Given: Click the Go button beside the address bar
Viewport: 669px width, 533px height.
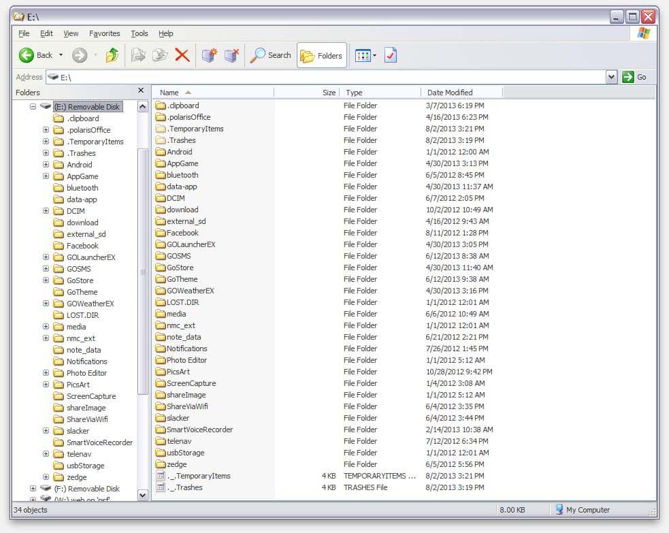Looking at the screenshot, I should point(634,77).
